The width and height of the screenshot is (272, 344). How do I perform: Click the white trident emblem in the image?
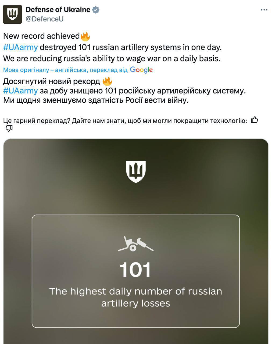[136, 171]
